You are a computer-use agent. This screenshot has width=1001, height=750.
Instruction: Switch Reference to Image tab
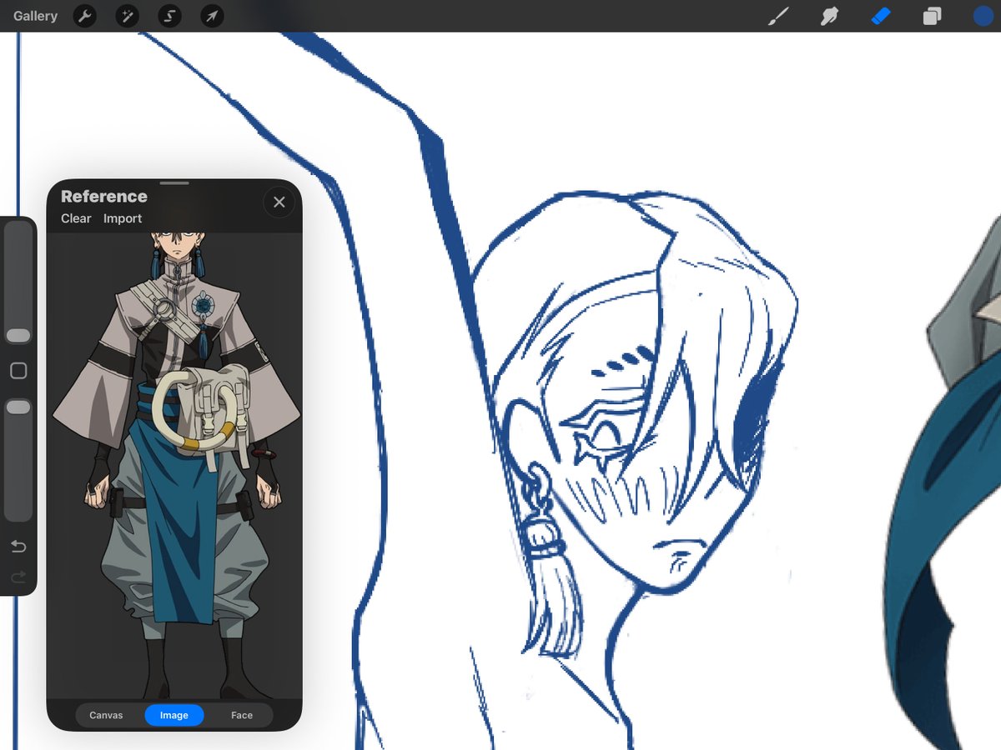tap(174, 715)
